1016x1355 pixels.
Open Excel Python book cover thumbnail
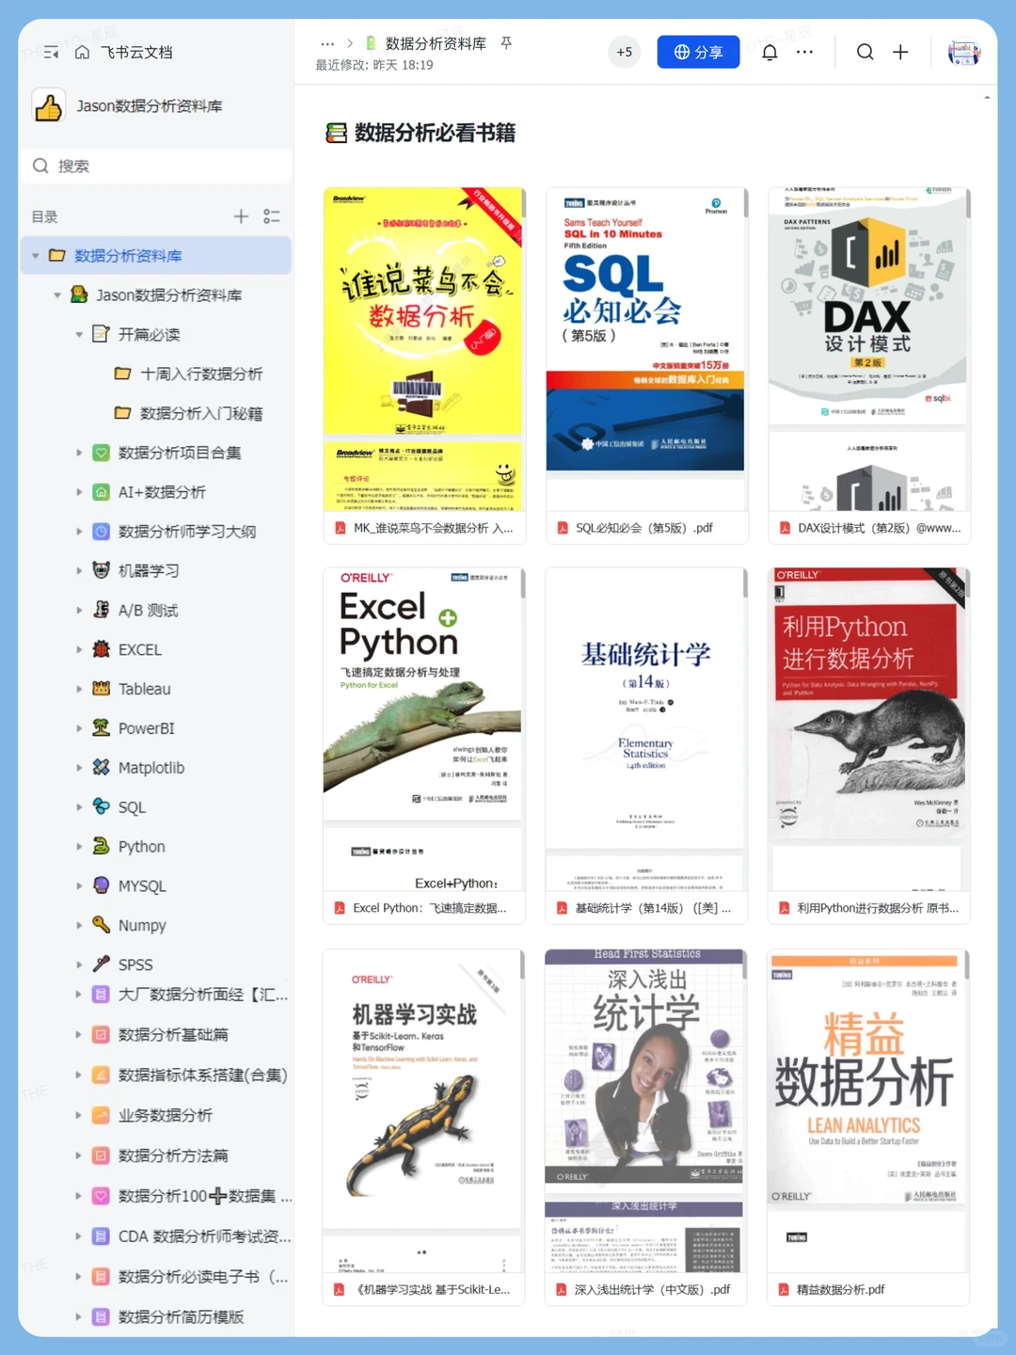click(423, 729)
